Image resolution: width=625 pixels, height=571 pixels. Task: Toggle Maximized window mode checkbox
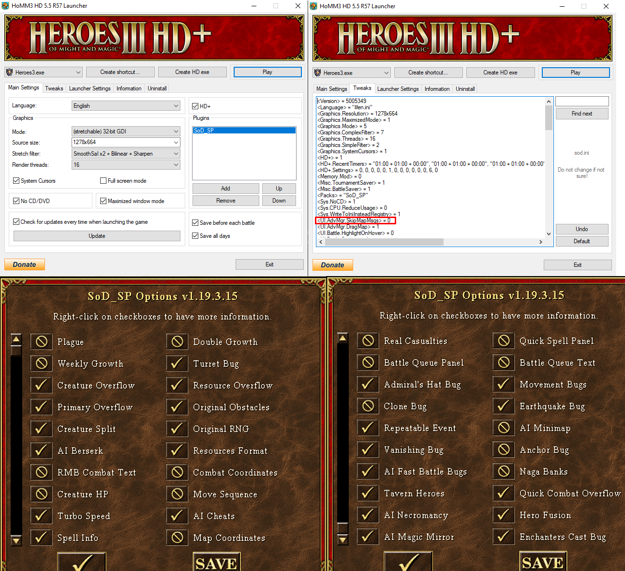click(103, 201)
